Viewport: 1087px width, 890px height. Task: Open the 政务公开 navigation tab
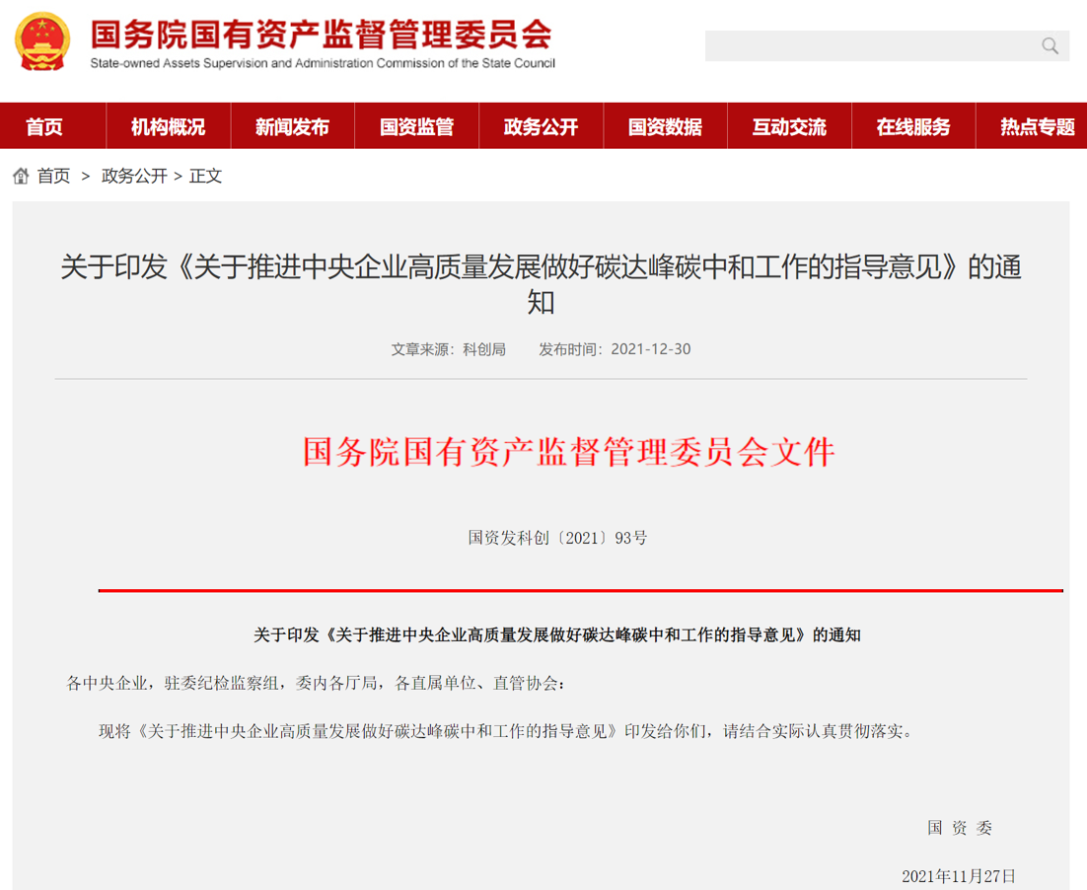click(541, 127)
